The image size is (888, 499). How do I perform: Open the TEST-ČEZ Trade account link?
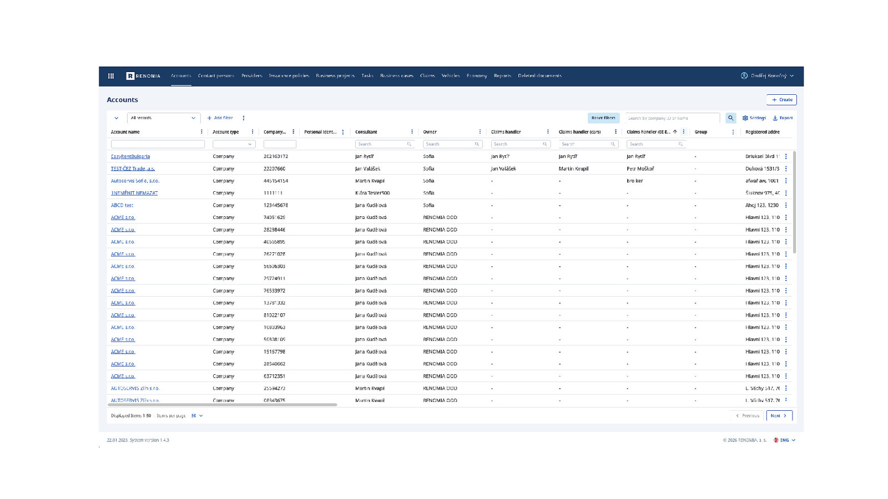(x=133, y=169)
